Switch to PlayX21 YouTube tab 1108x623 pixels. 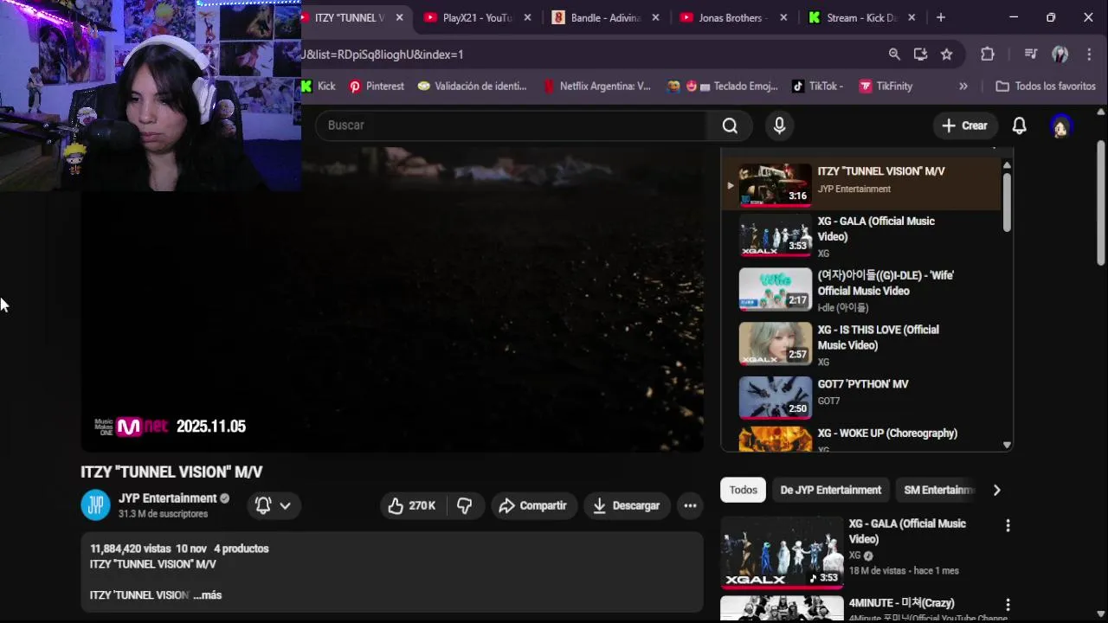click(477, 17)
